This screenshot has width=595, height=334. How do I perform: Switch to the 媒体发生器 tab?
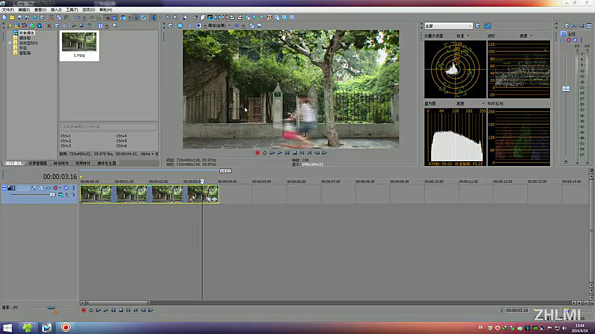point(106,164)
